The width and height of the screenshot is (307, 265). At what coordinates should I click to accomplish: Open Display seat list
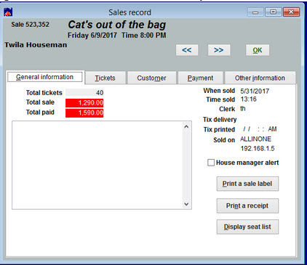247,227
